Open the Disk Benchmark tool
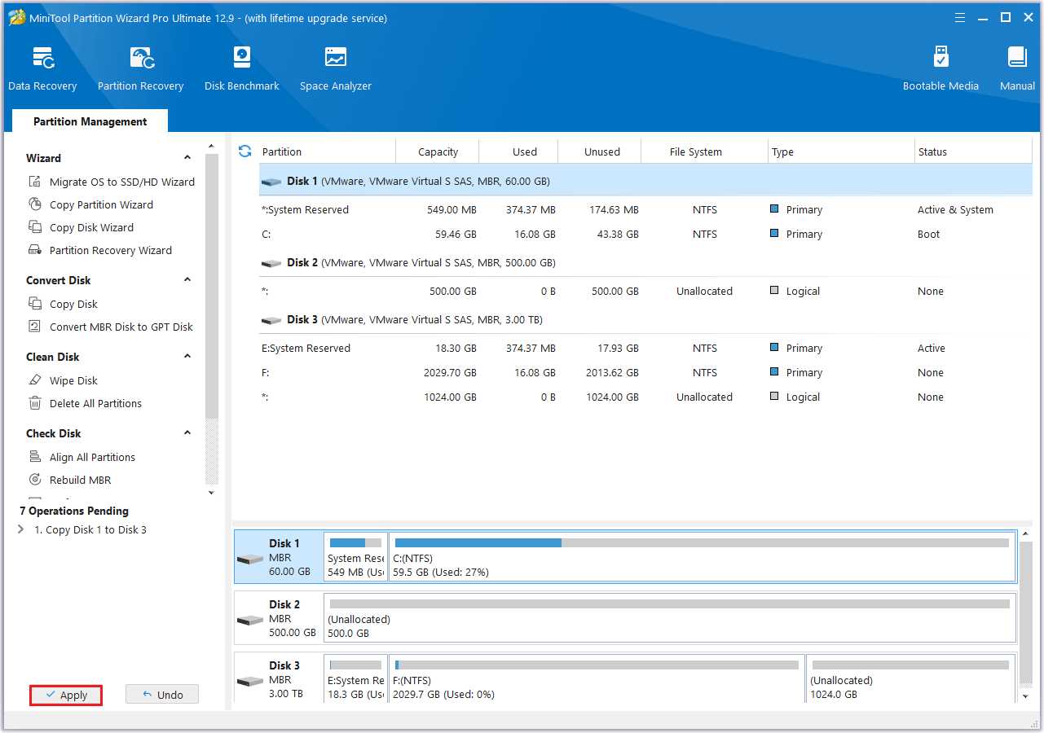The image size is (1044, 733). click(x=242, y=69)
